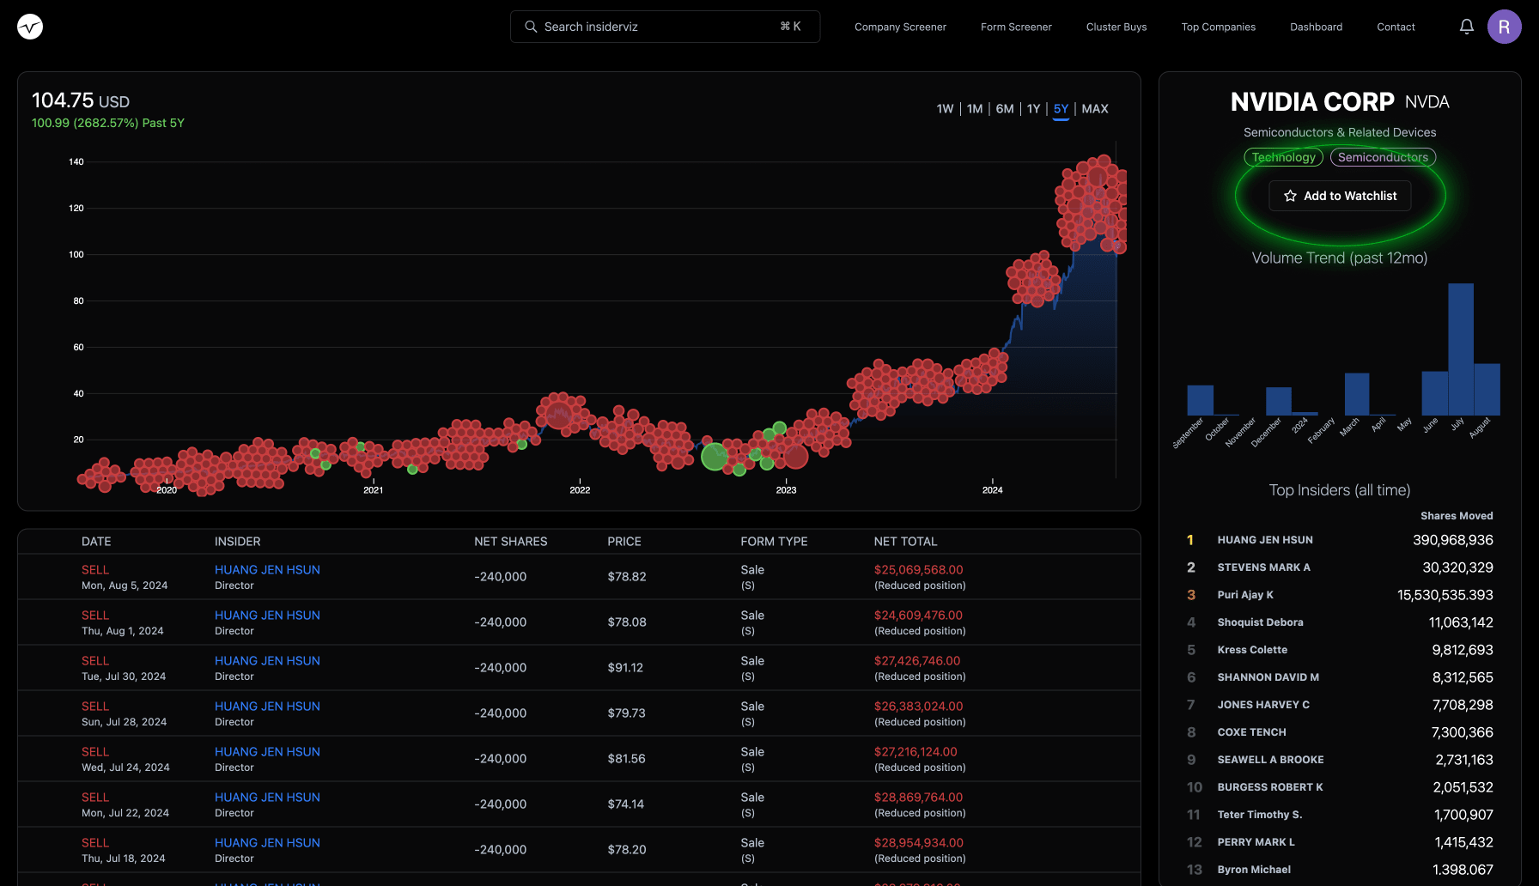Navigate to Dashboard
This screenshot has width=1539, height=886.
1316,27
